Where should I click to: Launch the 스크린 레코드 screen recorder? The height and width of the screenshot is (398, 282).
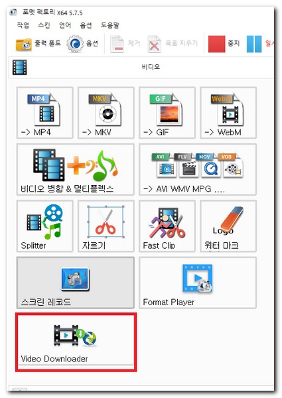(76, 283)
